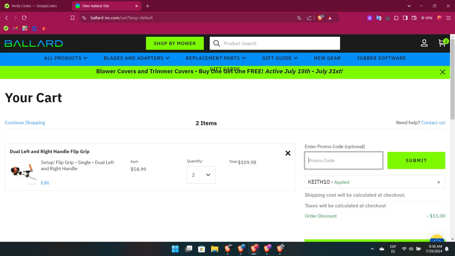
Task: Open the Quantity dropdown showing 2
Action: (x=201, y=175)
